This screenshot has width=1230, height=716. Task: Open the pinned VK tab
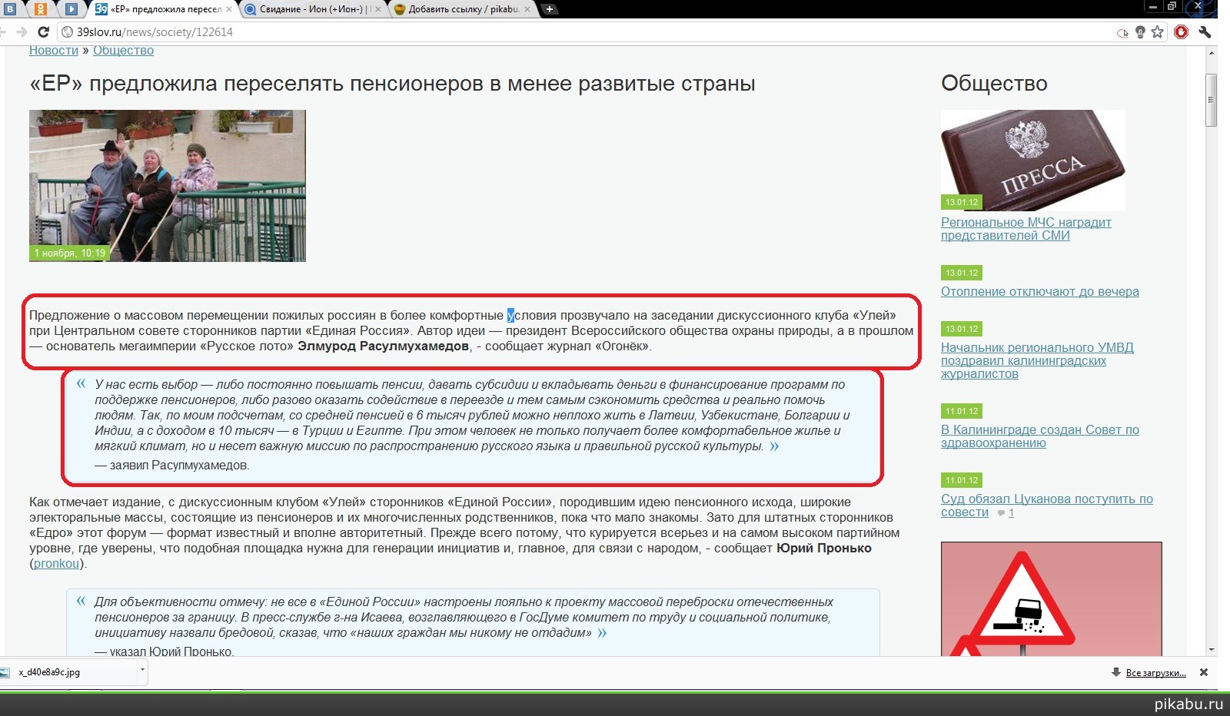(x=11, y=9)
